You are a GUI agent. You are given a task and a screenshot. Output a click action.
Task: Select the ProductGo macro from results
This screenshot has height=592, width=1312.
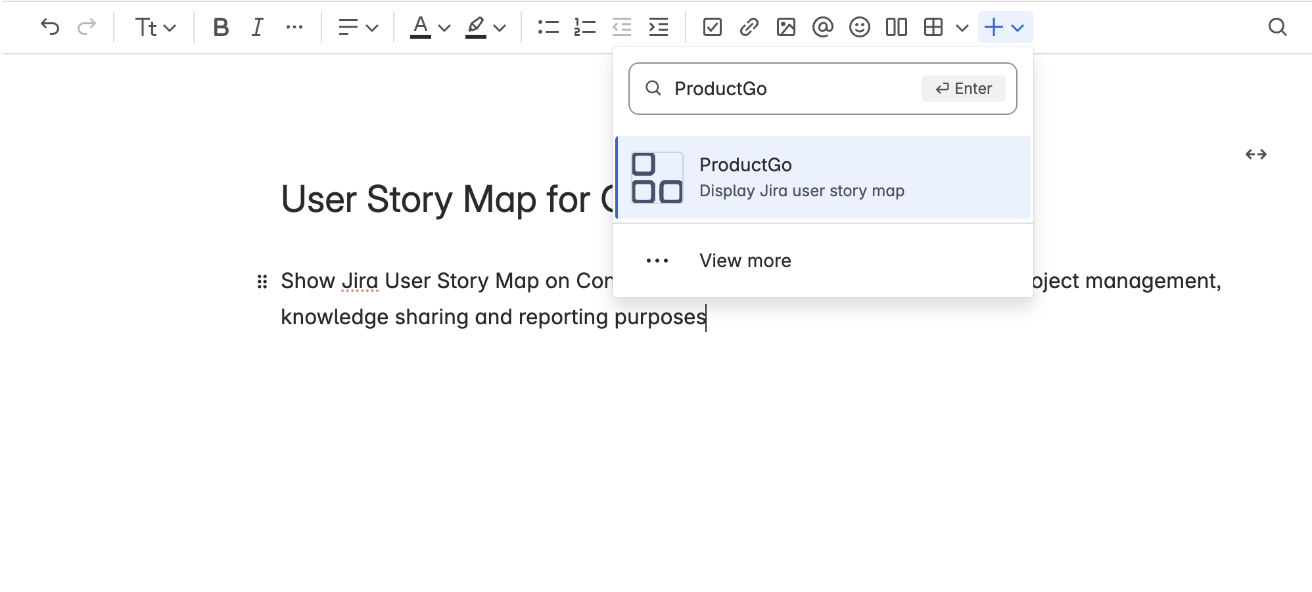[822, 177]
